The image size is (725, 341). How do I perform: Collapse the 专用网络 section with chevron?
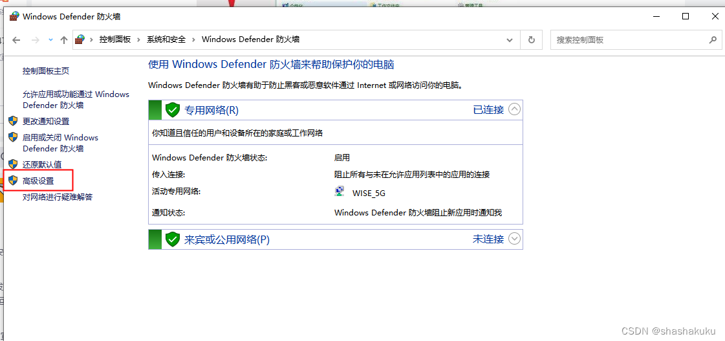(x=514, y=109)
